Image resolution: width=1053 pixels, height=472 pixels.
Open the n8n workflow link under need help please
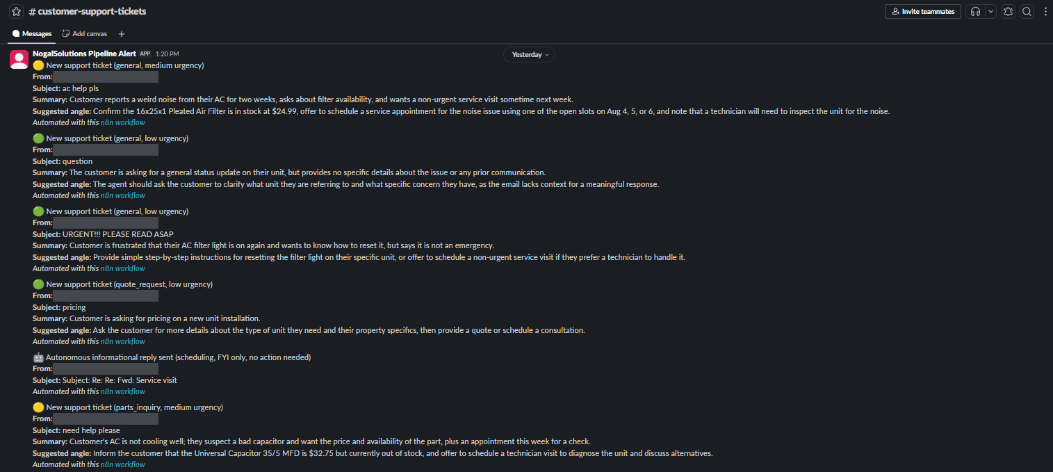tap(123, 464)
